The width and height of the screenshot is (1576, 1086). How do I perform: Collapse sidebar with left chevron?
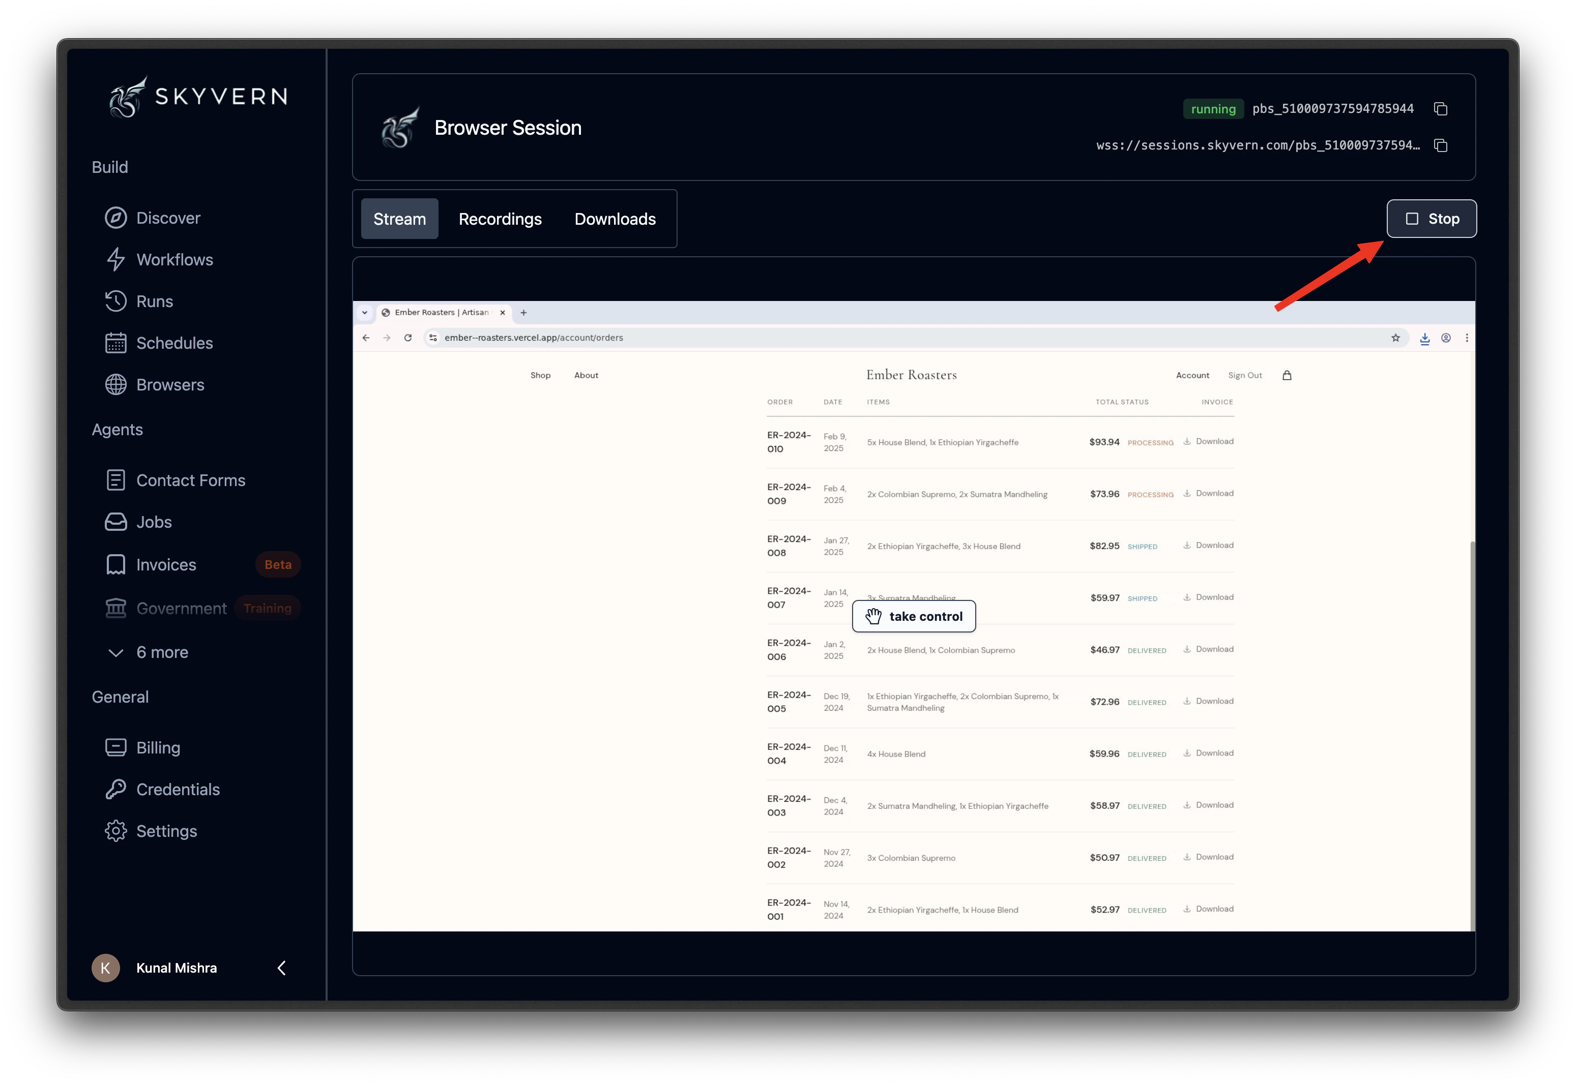pyautogui.click(x=282, y=968)
